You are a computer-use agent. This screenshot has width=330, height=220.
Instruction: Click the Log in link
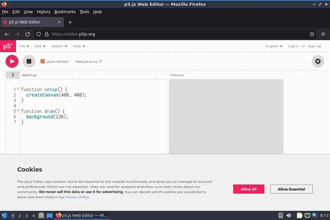pos(293,46)
